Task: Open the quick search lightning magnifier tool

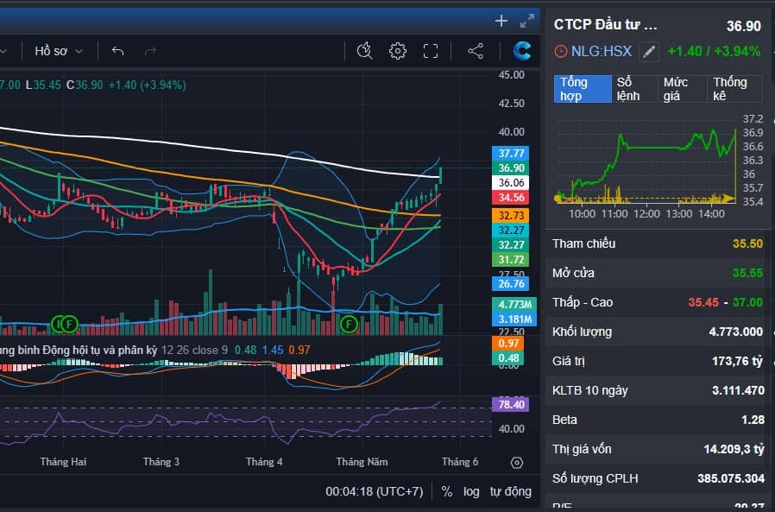Action: [x=364, y=51]
